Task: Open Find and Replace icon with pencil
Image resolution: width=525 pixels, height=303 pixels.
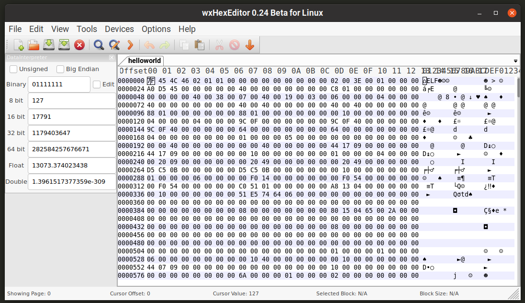Action: click(x=114, y=45)
